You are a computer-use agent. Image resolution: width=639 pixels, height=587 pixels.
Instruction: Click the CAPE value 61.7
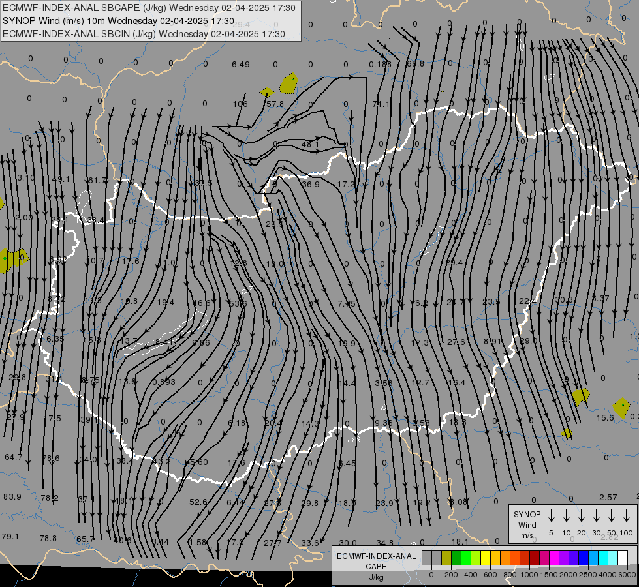click(x=97, y=180)
